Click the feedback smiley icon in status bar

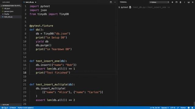[x=189, y=108]
